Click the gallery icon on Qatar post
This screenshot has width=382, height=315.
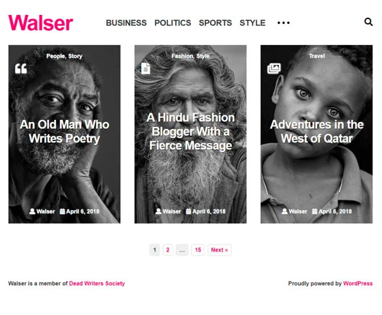click(274, 68)
